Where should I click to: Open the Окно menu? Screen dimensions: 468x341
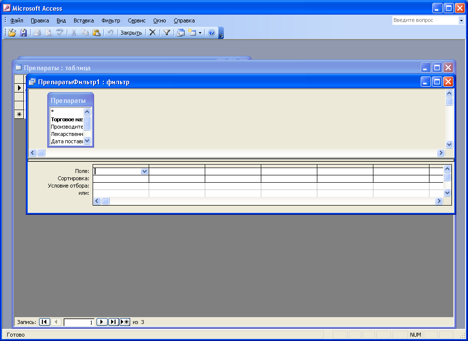tap(159, 20)
